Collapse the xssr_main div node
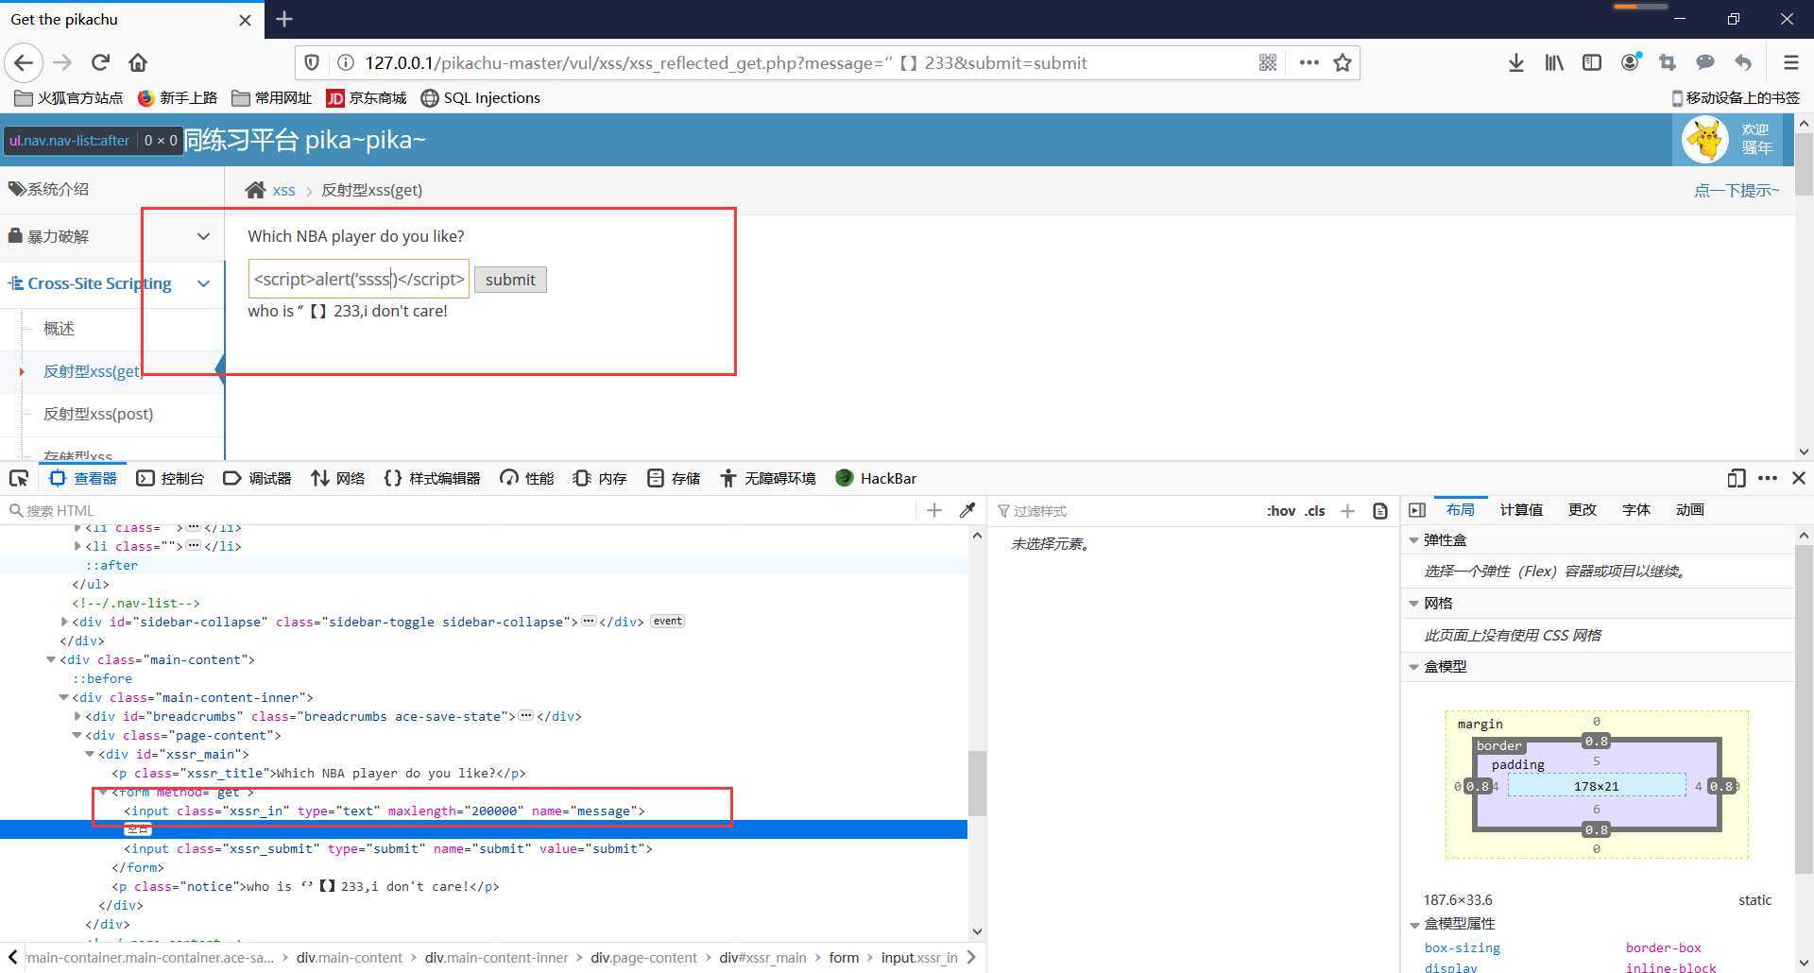1814x973 pixels. (90, 754)
